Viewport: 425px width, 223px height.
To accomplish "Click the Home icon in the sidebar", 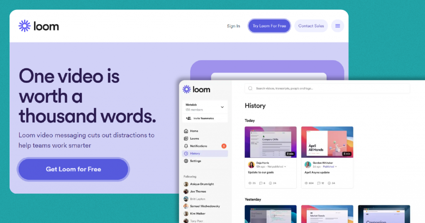I will click(186, 131).
